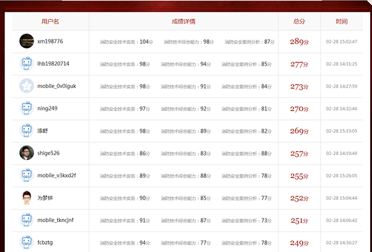Open ning249's robot avatar
This screenshot has height=252, width=372.
click(27, 109)
